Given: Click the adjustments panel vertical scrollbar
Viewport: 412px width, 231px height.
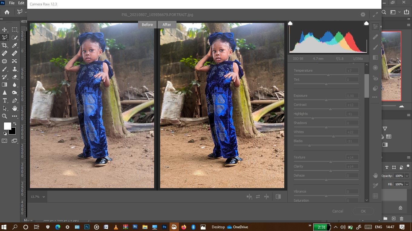Looking at the screenshot, I should (367, 86).
